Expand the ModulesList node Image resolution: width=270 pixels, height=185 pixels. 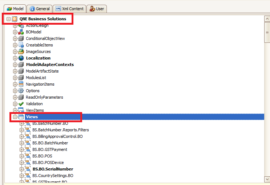(x=15, y=78)
